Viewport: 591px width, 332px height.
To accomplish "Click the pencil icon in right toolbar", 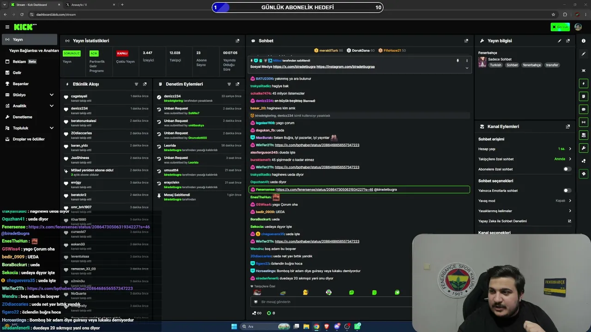I will [584, 54].
